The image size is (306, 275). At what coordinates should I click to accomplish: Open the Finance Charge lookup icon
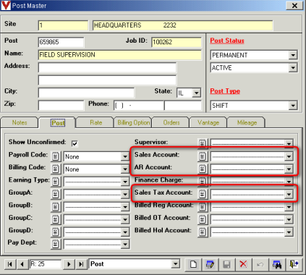click(203, 182)
